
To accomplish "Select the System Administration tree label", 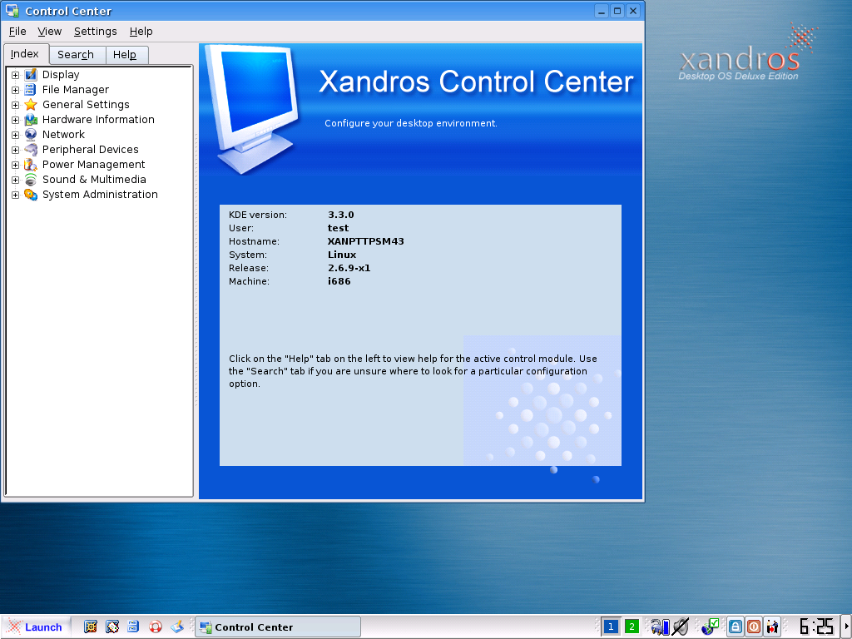I will click(x=100, y=195).
